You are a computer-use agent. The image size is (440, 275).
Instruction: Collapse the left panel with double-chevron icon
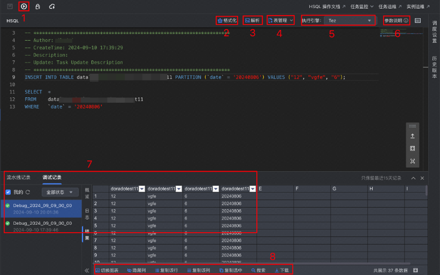pos(87,271)
